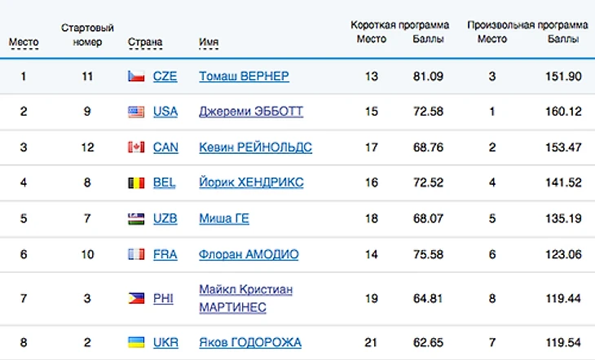Open Миша ГЕ athlete profile link
This screenshot has width=595, height=360.
pos(224,218)
